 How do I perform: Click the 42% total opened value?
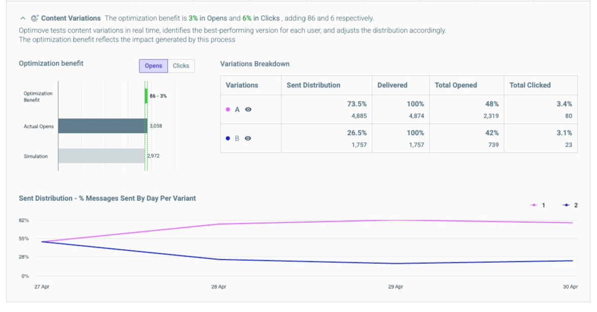coord(492,133)
